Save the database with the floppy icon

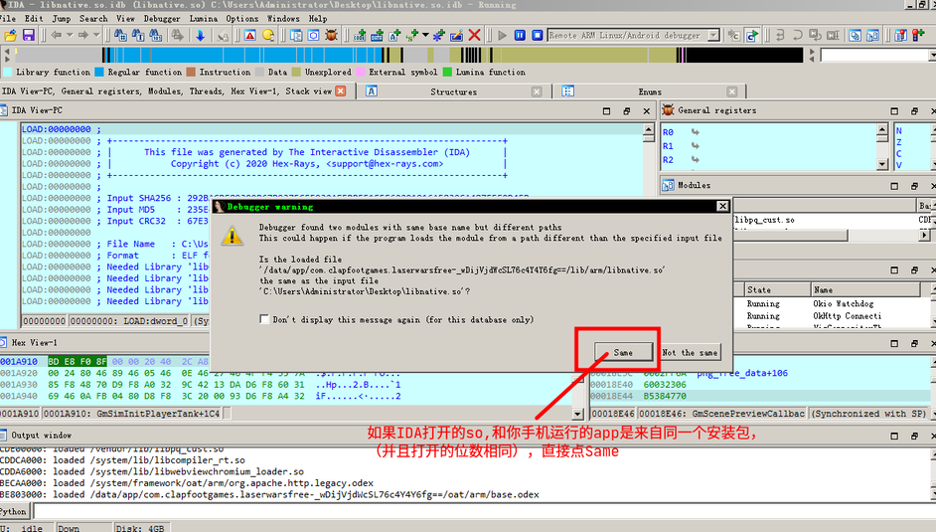[x=28, y=36]
